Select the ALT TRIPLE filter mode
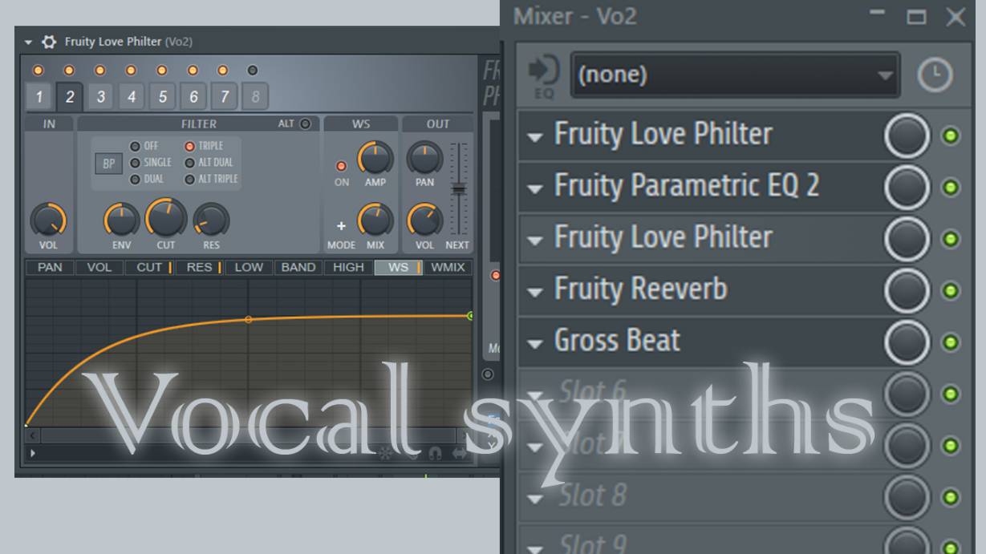This screenshot has width=986, height=554. [x=189, y=179]
